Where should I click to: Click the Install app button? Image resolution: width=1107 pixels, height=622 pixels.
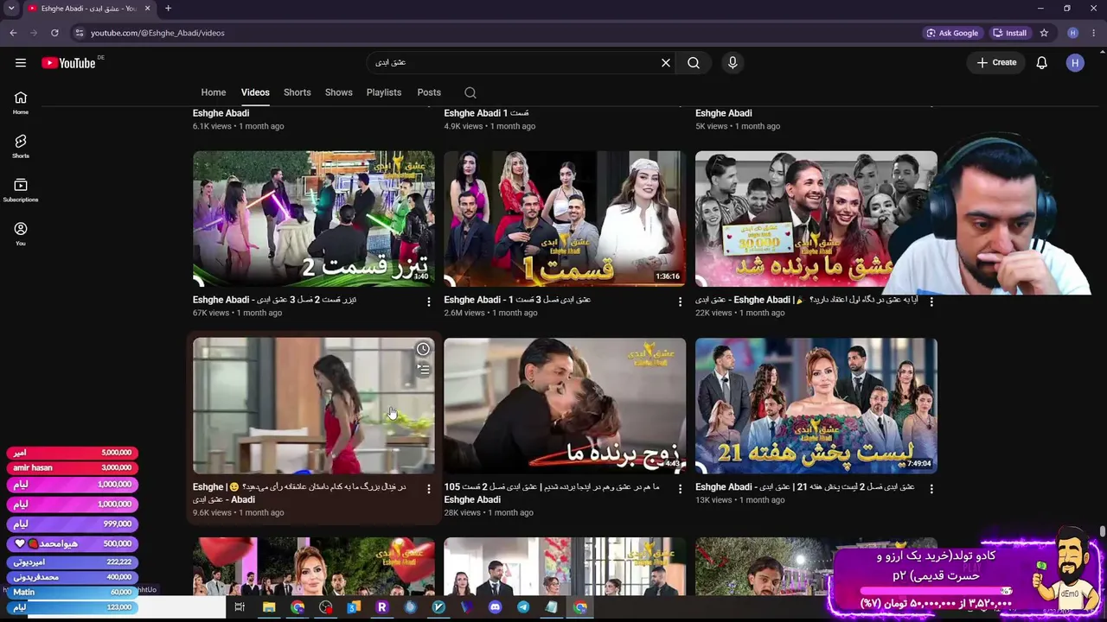[x=1009, y=33]
